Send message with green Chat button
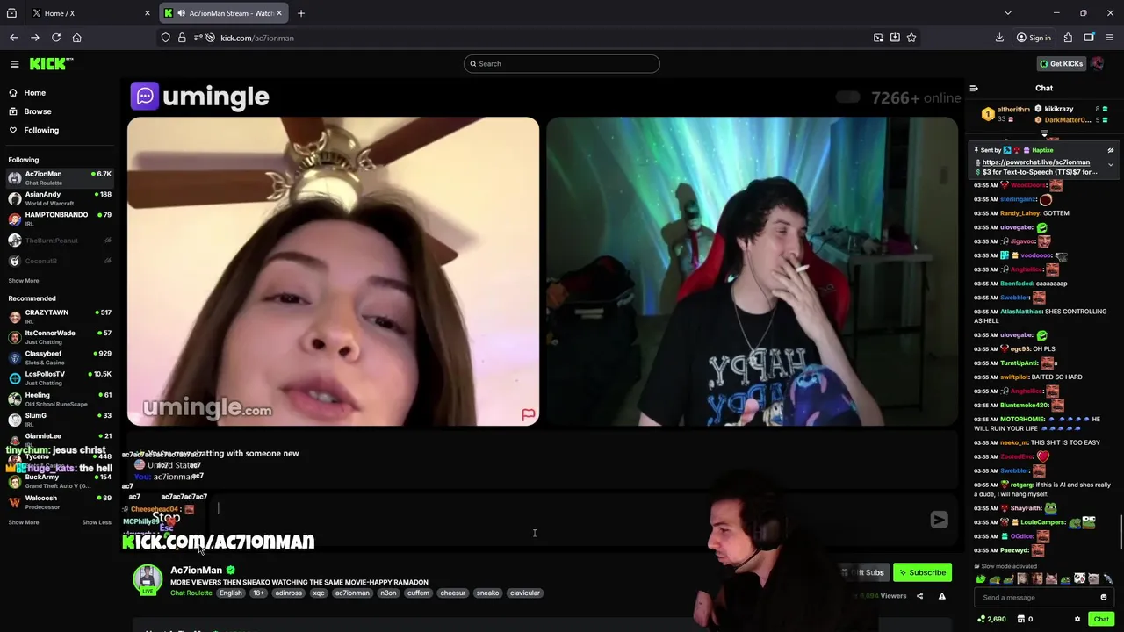The height and width of the screenshot is (632, 1124). pos(1101,619)
